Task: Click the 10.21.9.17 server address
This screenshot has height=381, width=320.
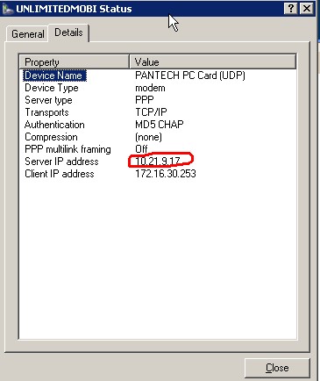Action: [158, 161]
